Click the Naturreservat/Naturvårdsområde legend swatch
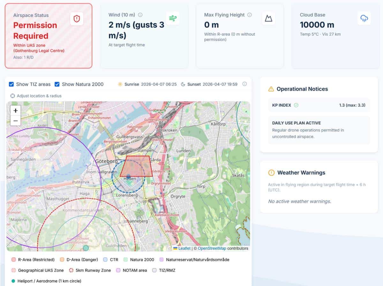This screenshot has height=286, width=383. coord(161,260)
